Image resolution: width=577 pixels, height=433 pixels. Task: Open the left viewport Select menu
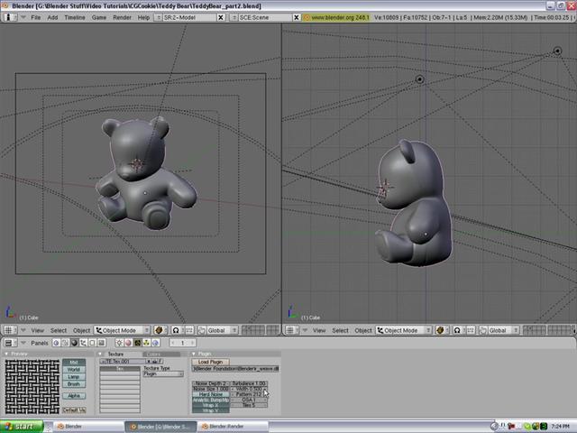[59, 330]
